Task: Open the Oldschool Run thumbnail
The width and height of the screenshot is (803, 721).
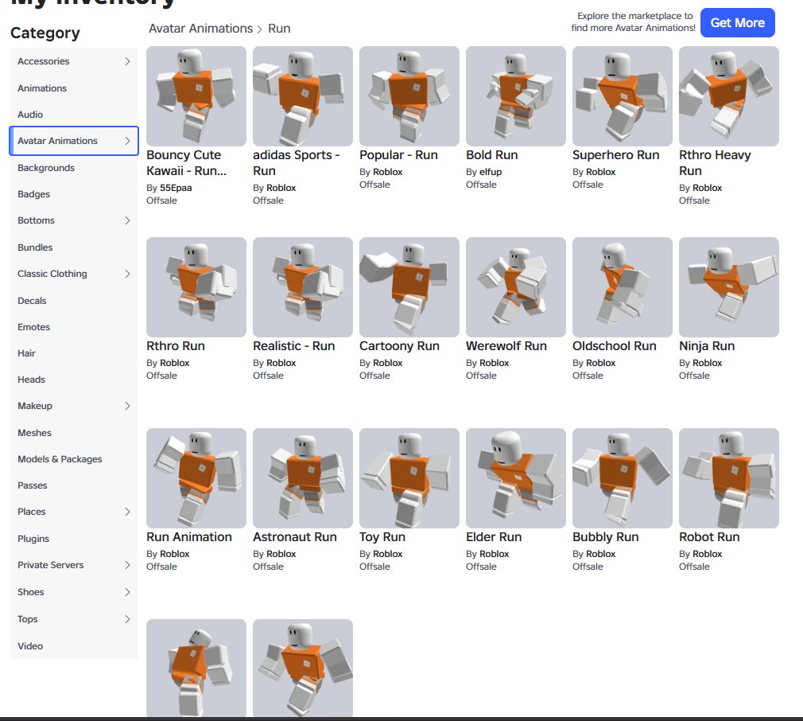Action: point(623,287)
